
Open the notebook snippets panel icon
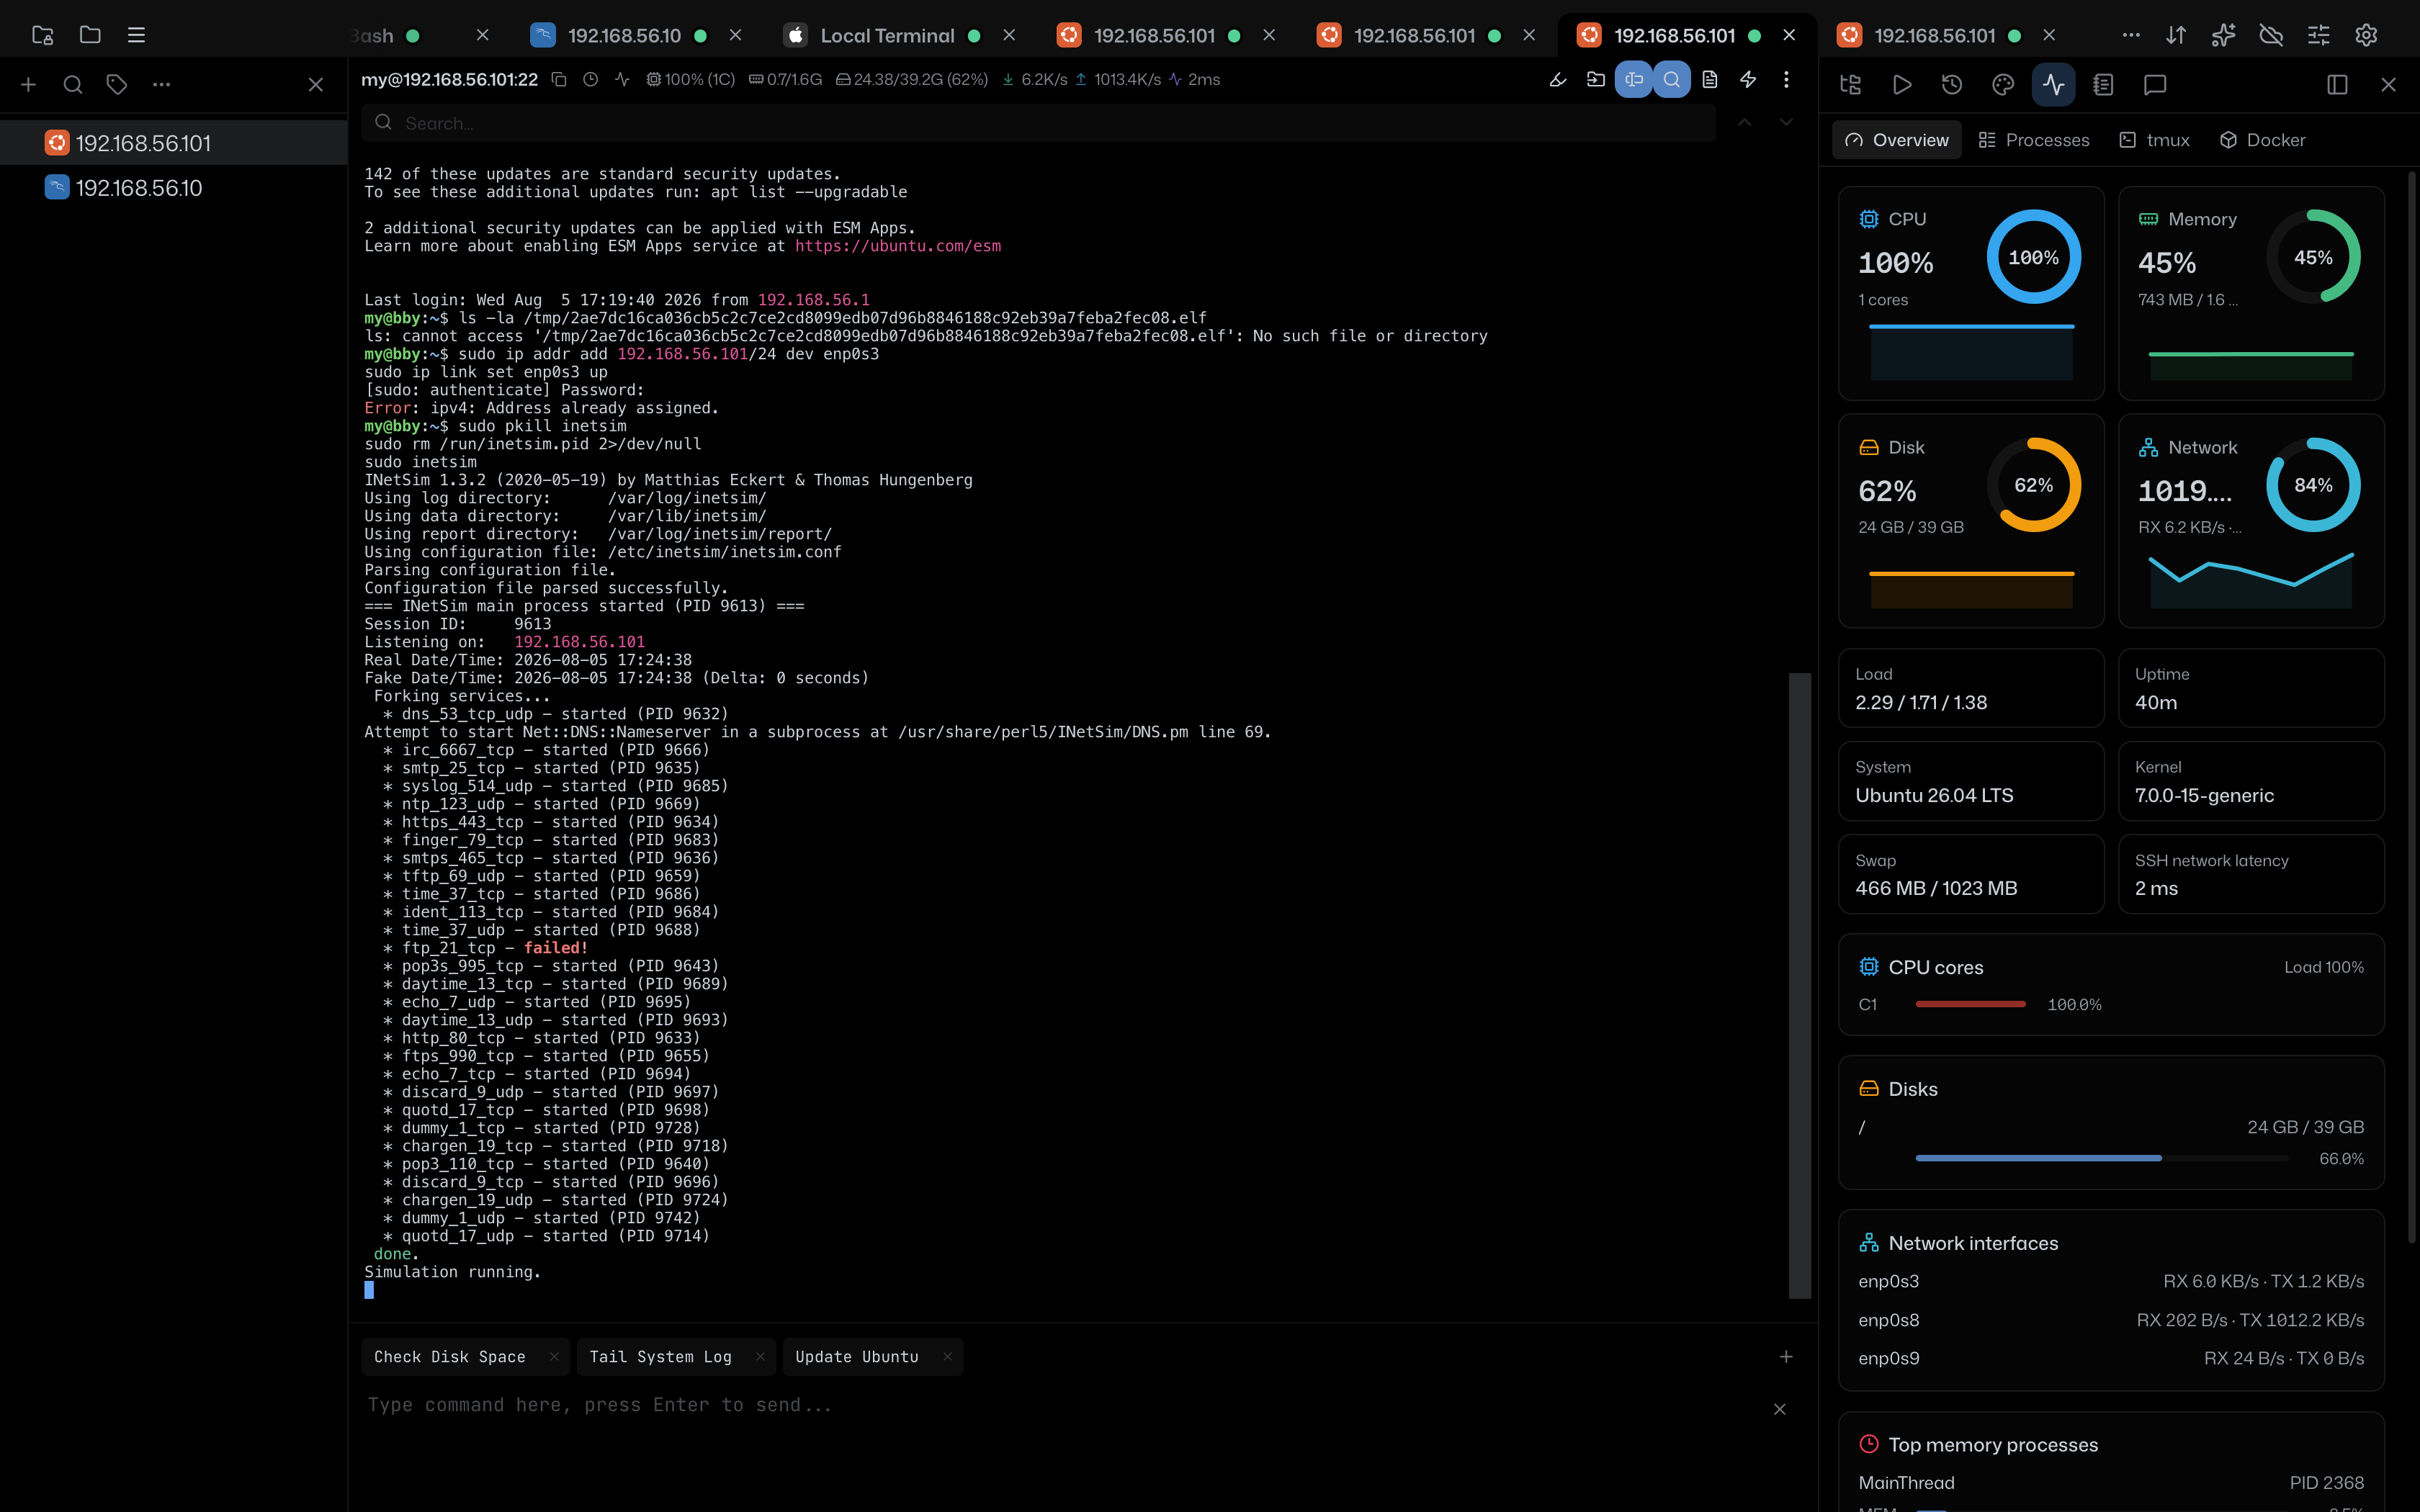point(2103,85)
